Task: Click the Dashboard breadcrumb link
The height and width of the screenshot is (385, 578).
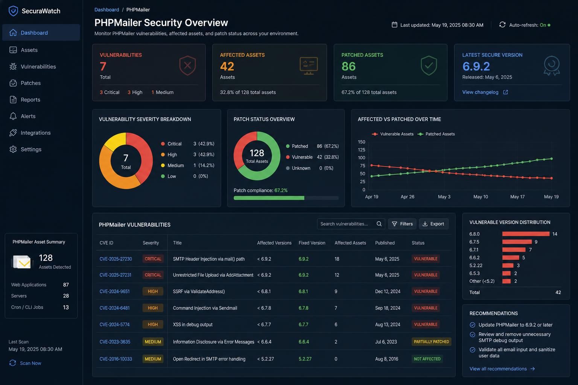Action: [106, 10]
